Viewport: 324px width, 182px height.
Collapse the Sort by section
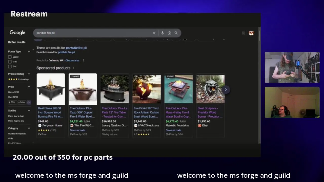click(x=29, y=110)
